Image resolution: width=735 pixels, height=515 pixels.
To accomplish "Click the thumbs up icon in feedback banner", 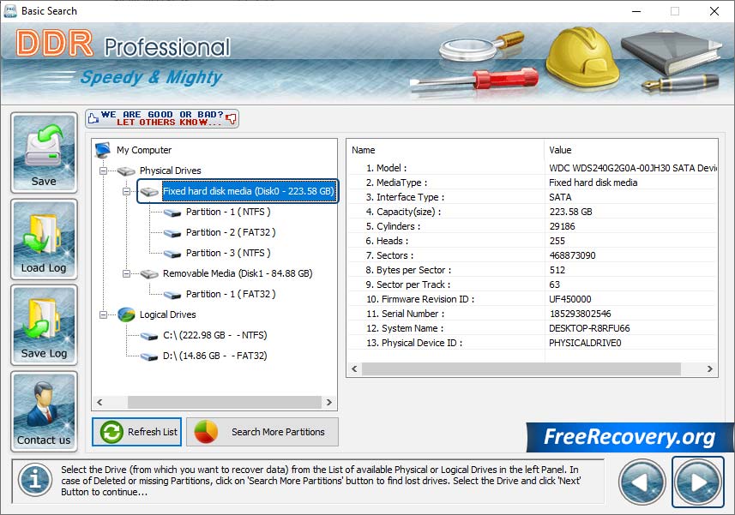I will [x=93, y=118].
